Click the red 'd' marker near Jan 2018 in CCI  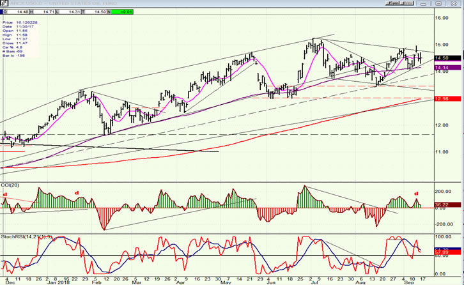click(77, 192)
